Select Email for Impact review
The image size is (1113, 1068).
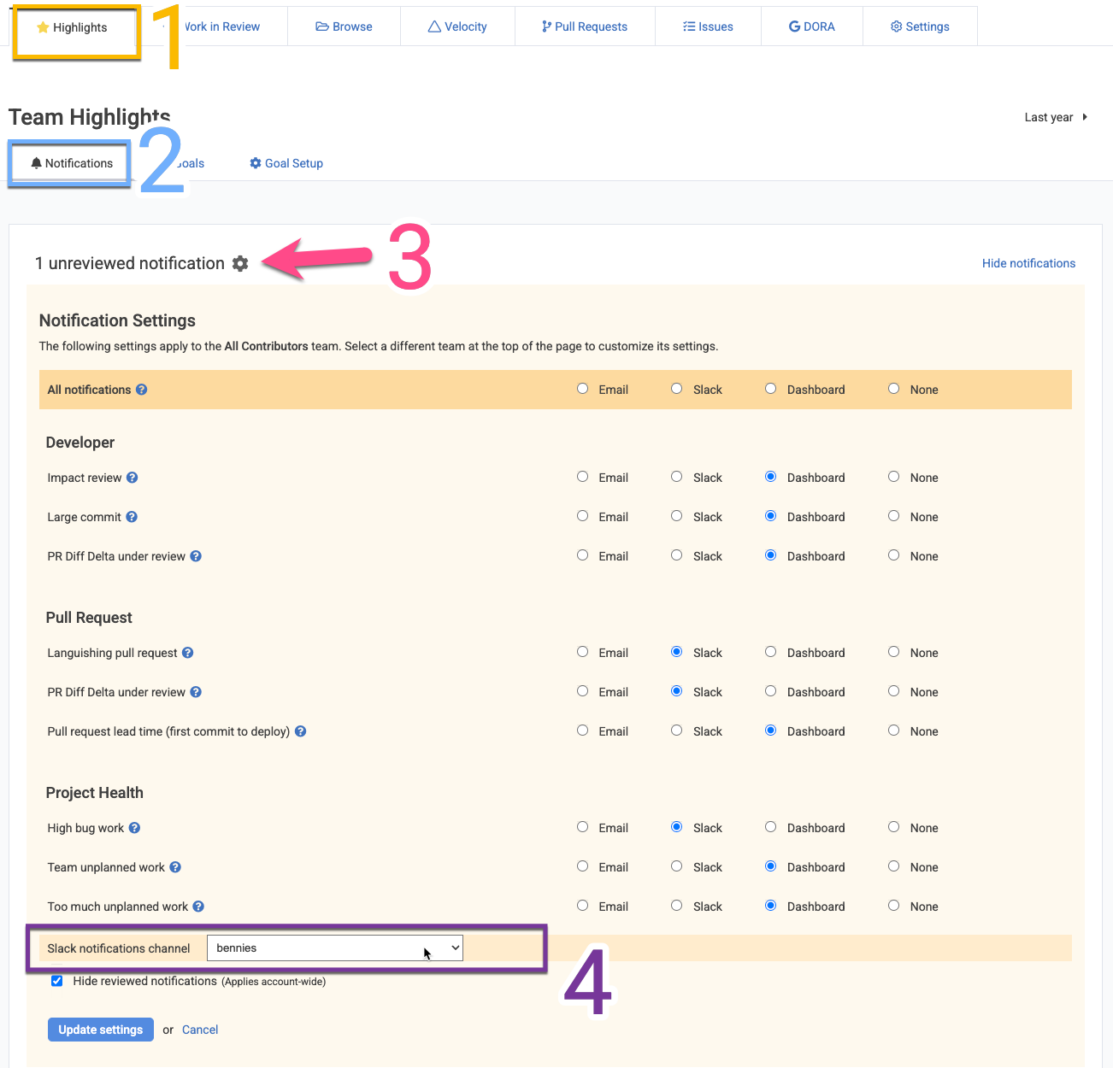[582, 477]
